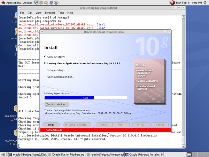Switch to Oracle Universal Installer taskbar entry
Screen dimensions: 209x157
click(x=144, y=155)
